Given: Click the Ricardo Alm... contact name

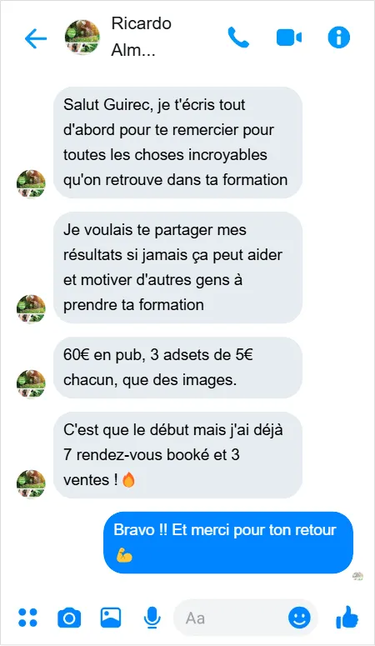Looking at the screenshot, I should (x=142, y=37).
